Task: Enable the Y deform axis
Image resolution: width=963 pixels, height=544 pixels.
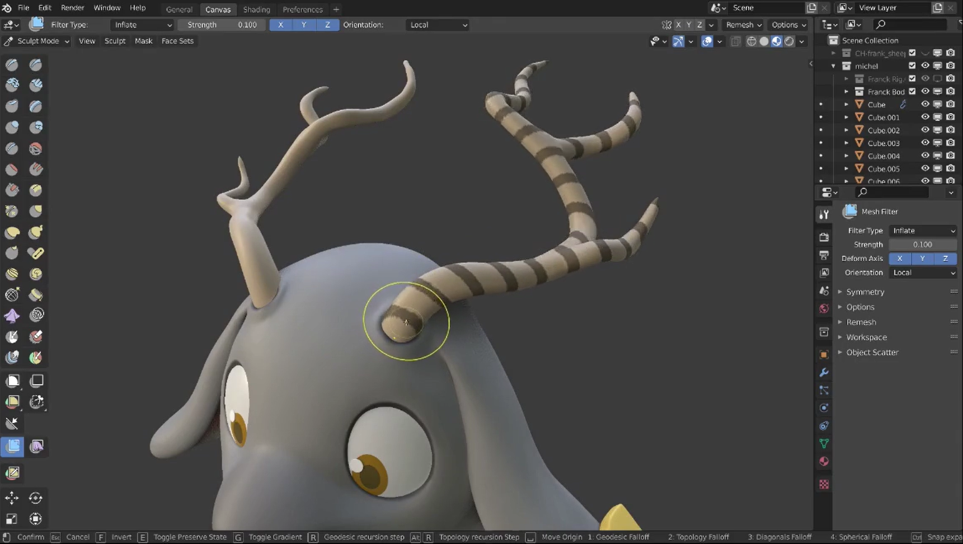Action: pos(922,259)
